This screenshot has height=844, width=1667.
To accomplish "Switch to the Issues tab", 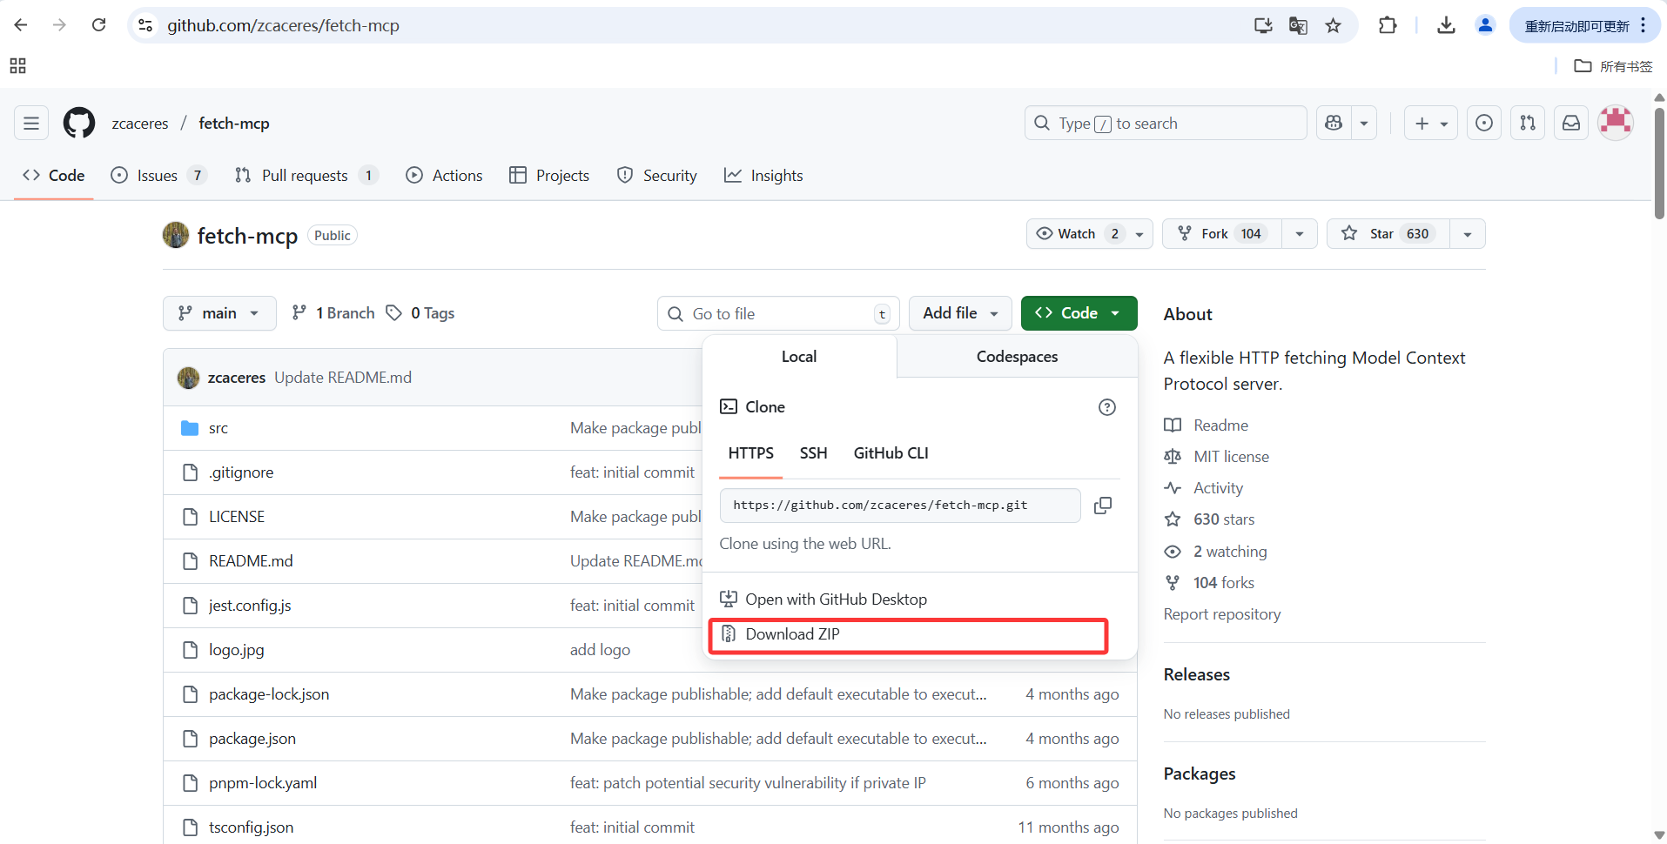I will 158,176.
